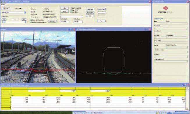Open the menu bar's first item

(x=3, y=4)
